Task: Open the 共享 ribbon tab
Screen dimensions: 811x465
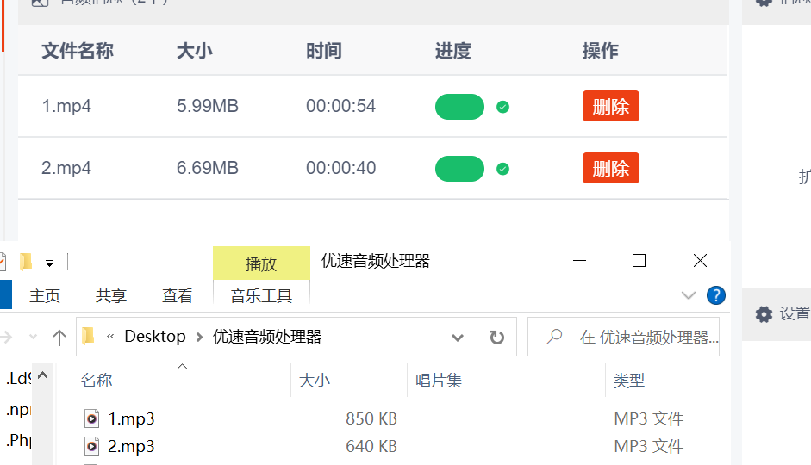Action: [110, 296]
